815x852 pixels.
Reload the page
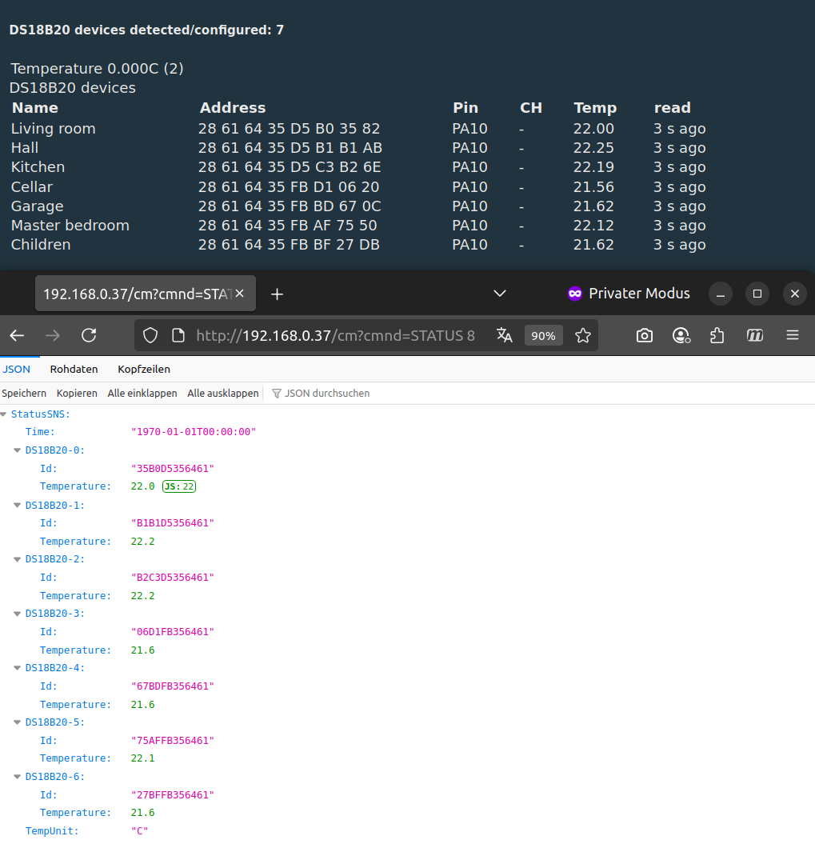tap(89, 336)
